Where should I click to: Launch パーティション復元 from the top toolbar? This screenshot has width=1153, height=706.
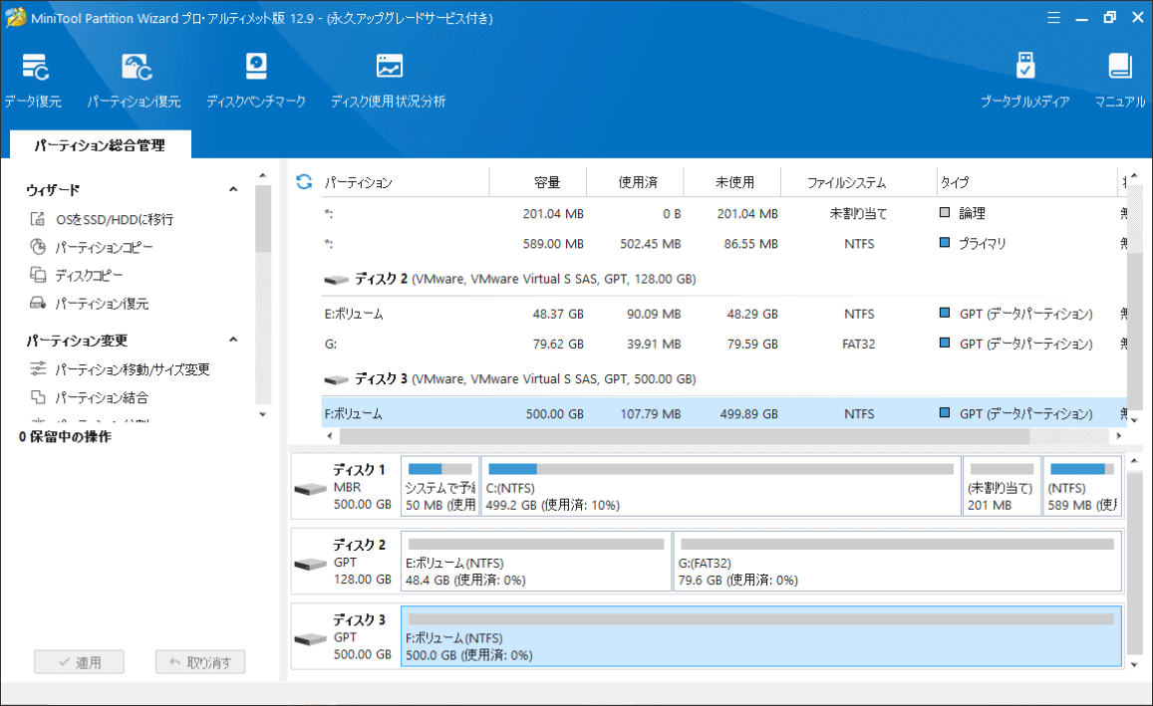(x=134, y=80)
